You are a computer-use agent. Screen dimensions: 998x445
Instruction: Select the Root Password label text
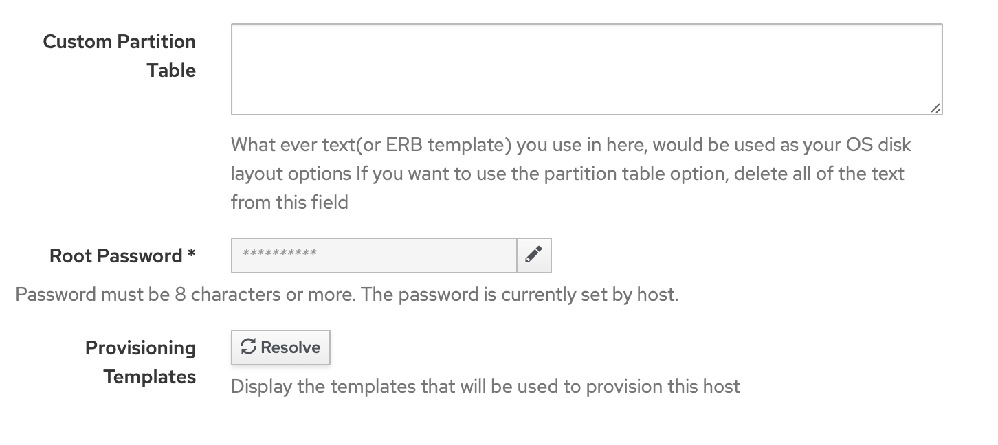(115, 255)
